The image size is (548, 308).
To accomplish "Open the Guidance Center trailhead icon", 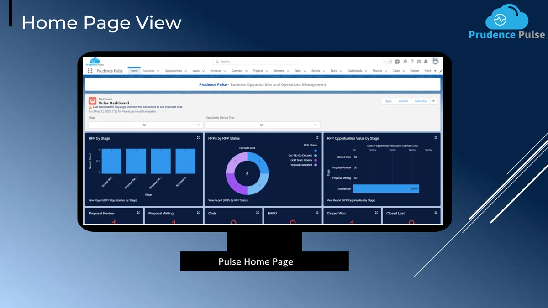I will (405, 62).
